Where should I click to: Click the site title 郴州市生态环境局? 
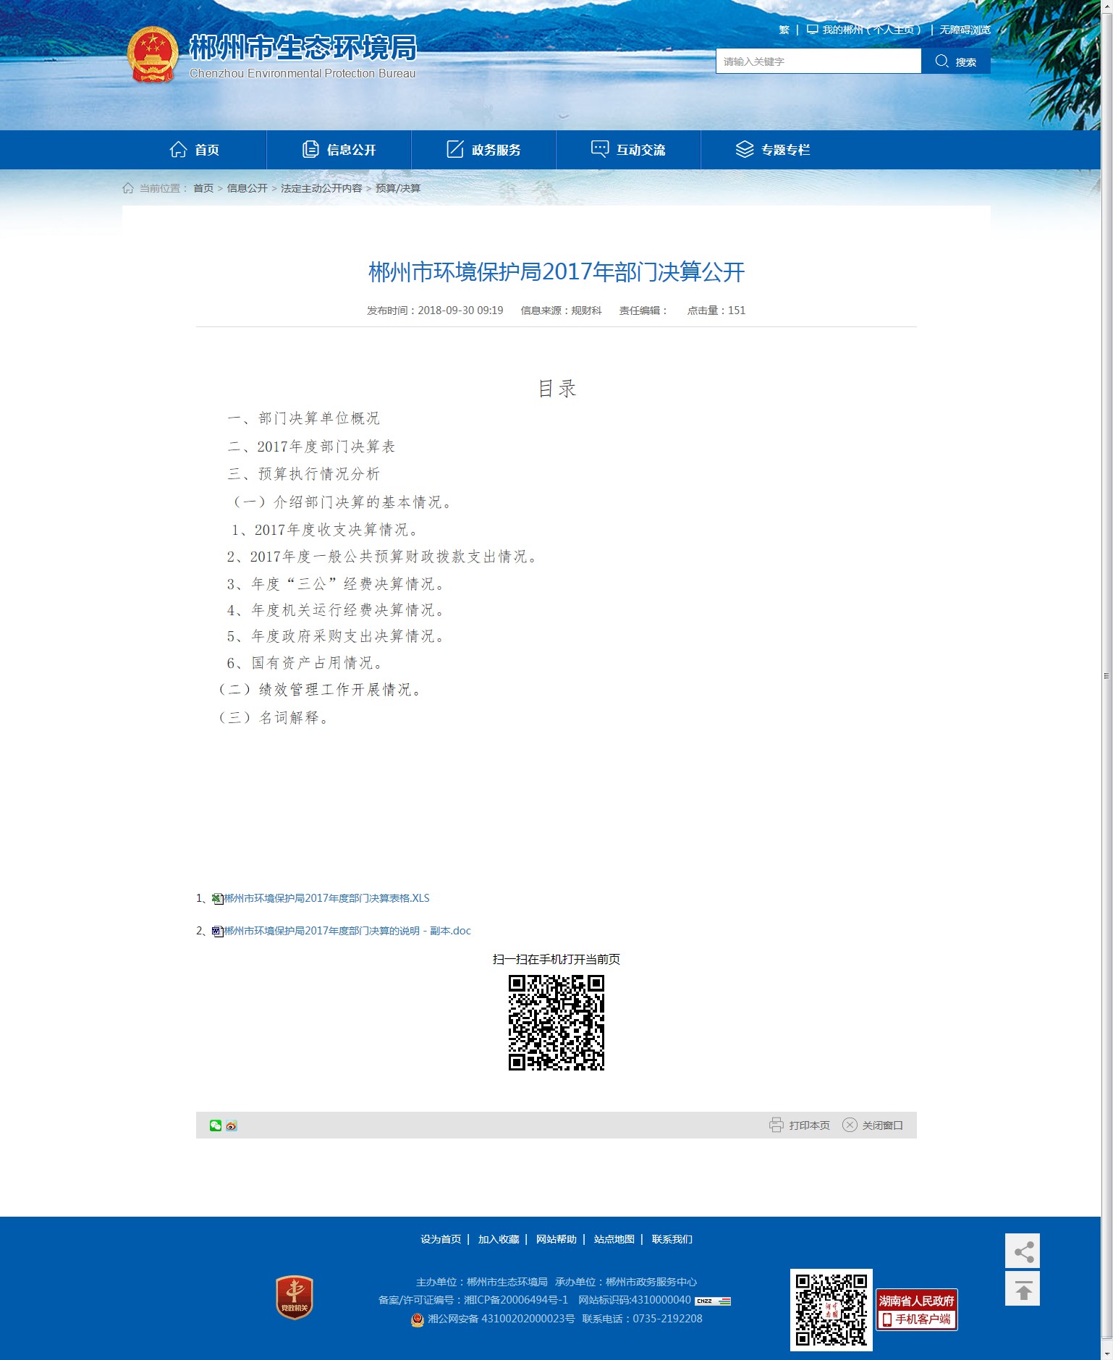point(303,48)
